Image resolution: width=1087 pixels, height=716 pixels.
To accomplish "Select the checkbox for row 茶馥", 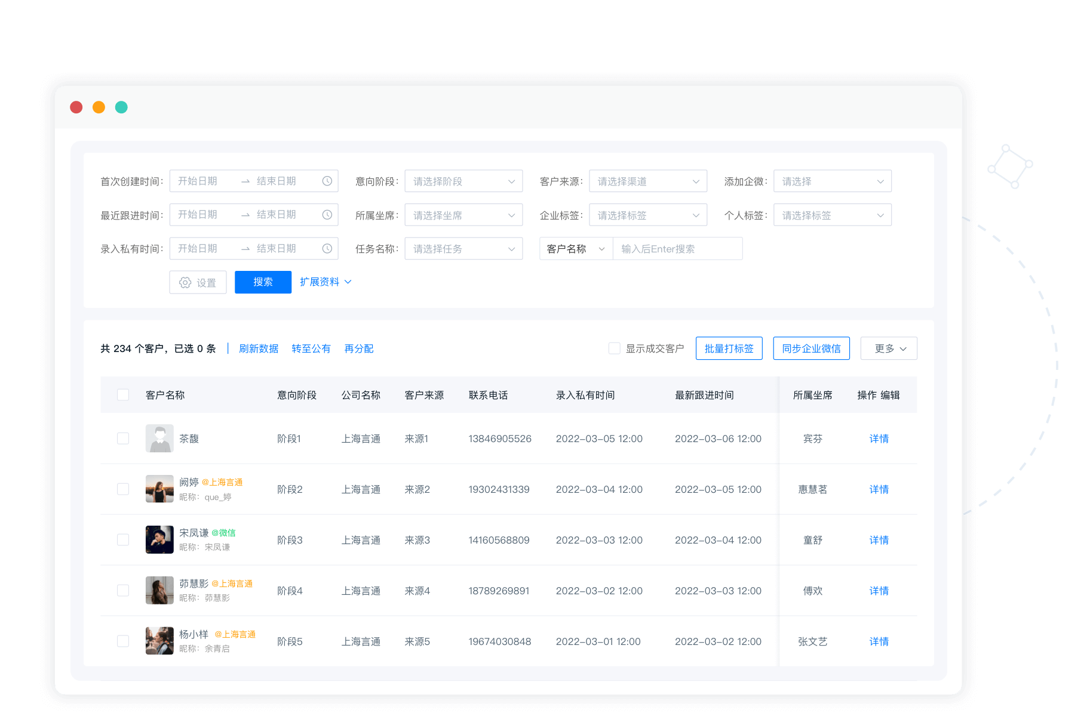I will (x=123, y=439).
